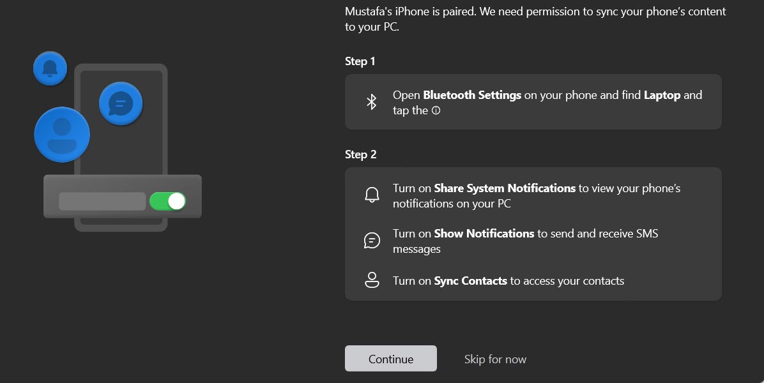Click the blue chat bubble in the phone illustration
Viewport: 764px width, 383px height.
coord(121,103)
